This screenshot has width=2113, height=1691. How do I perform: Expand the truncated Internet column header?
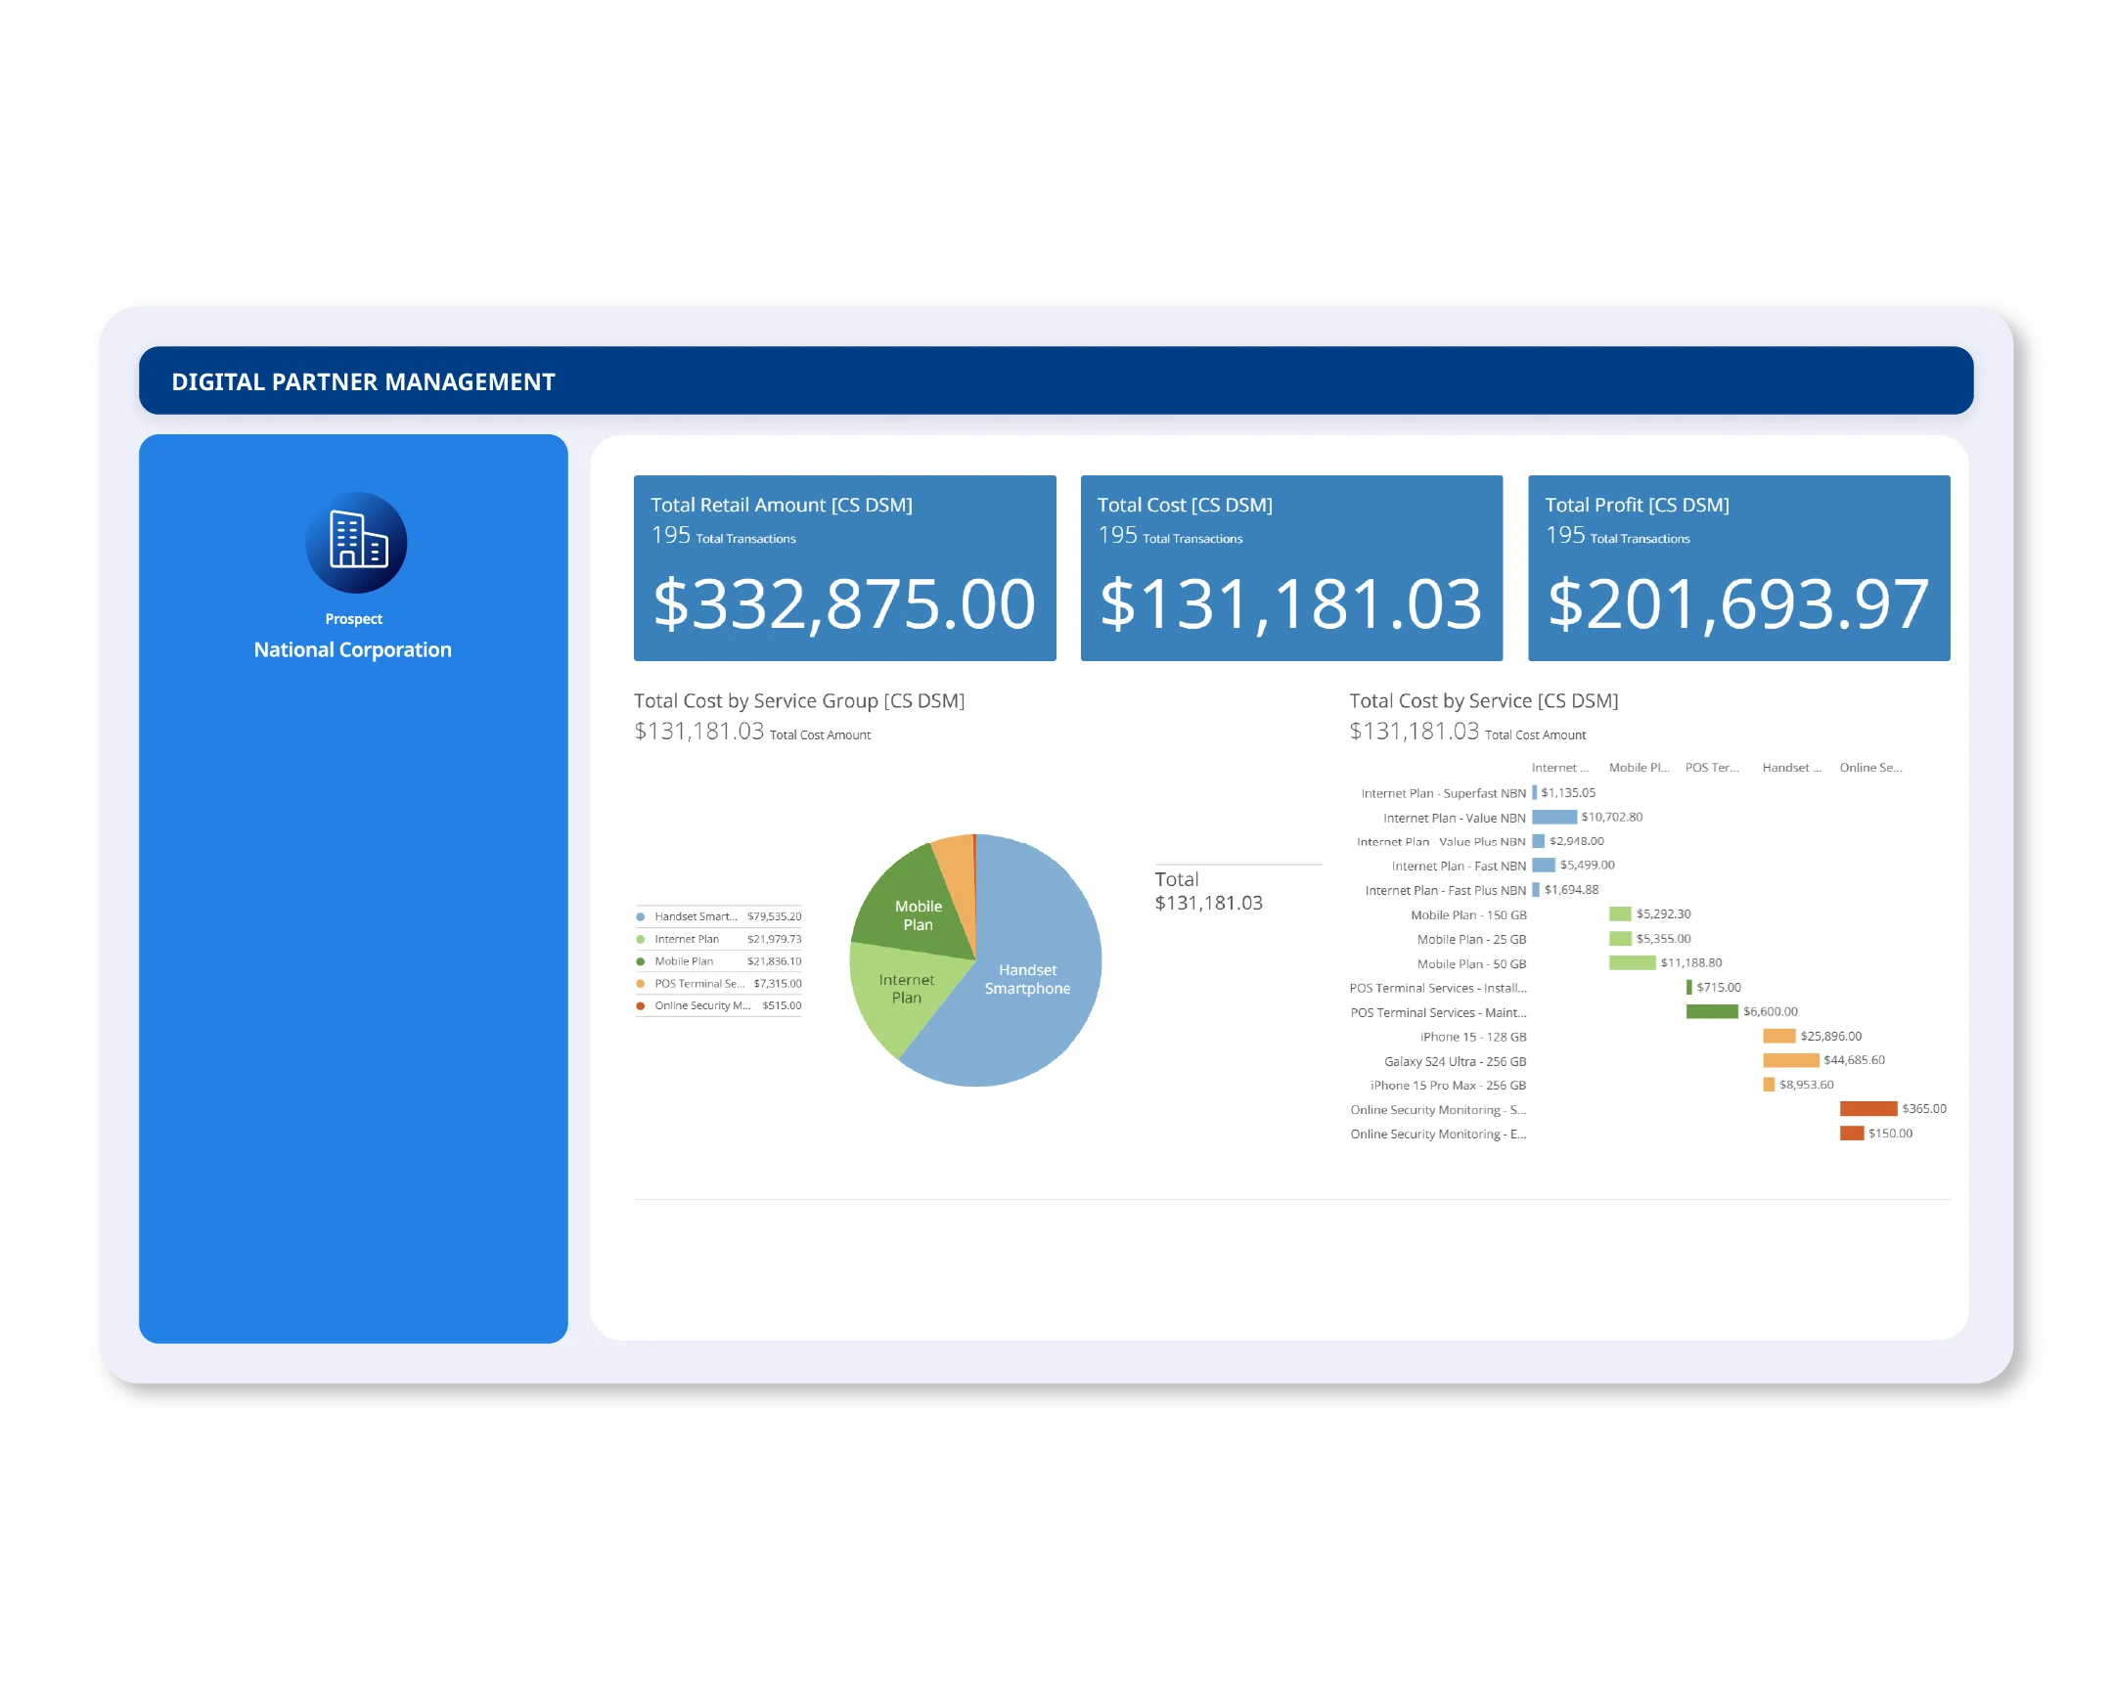click(x=1560, y=768)
